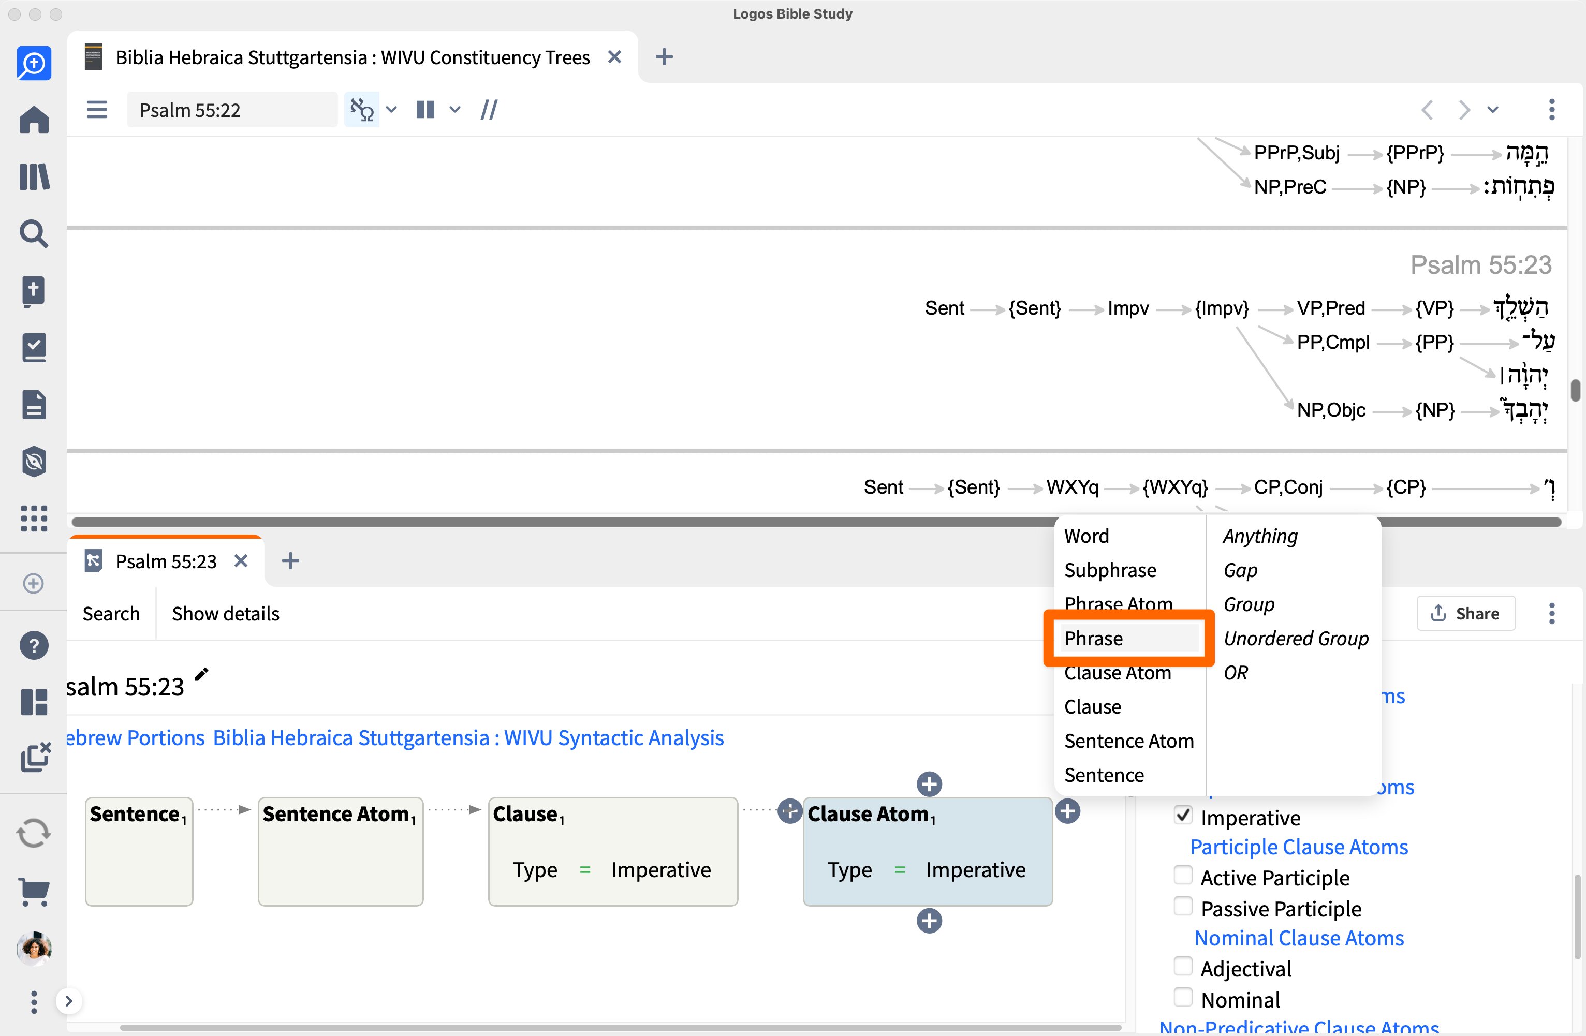Open the Nominal Clause Atoms link

1299,938
